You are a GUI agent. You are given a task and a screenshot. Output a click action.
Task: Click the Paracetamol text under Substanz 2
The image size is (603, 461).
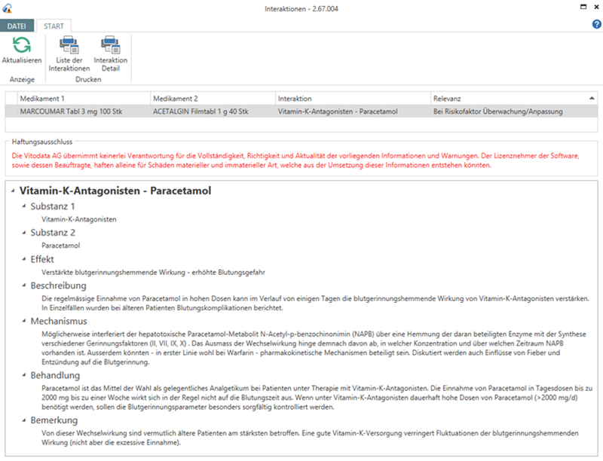click(61, 246)
